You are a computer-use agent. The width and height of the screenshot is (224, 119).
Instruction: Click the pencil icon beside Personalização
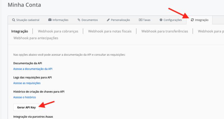108,20
